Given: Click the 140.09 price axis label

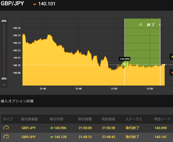Looking at the screenshot, I should [17, 73].
